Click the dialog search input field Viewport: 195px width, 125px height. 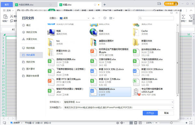click(156, 18)
